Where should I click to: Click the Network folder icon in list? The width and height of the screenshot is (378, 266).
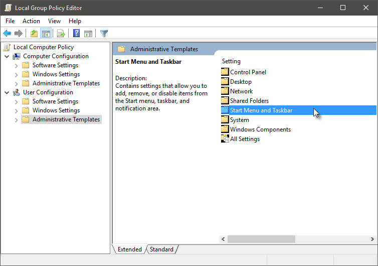[225, 91]
